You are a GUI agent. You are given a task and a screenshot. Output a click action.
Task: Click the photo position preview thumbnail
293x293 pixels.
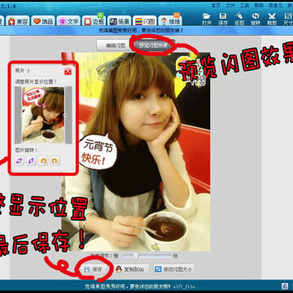point(43,115)
